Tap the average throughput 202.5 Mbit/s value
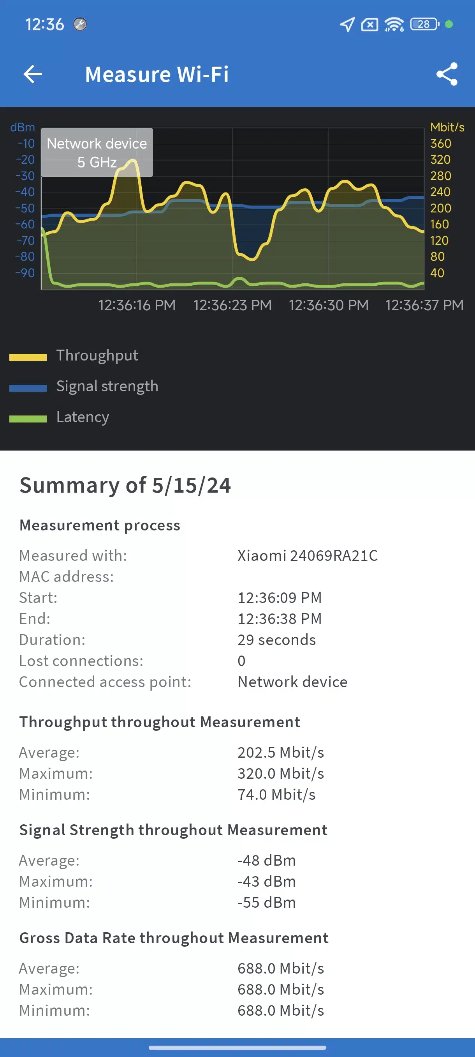Image resolution: width=475 pixels, height=1057 pixels. (281, 753)
